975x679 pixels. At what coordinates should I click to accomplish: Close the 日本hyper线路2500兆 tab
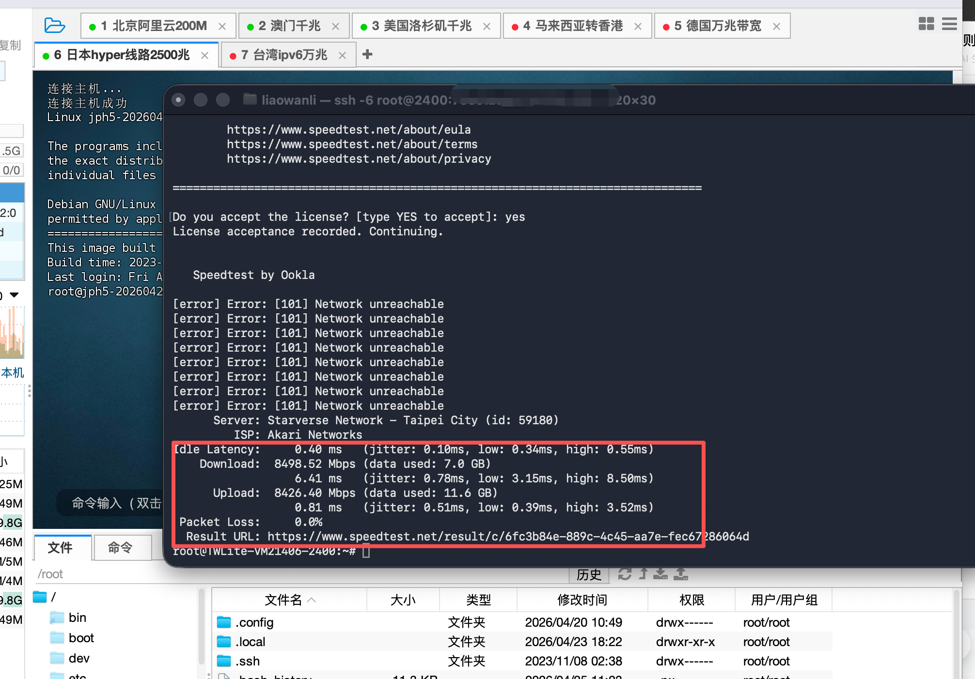205,56
